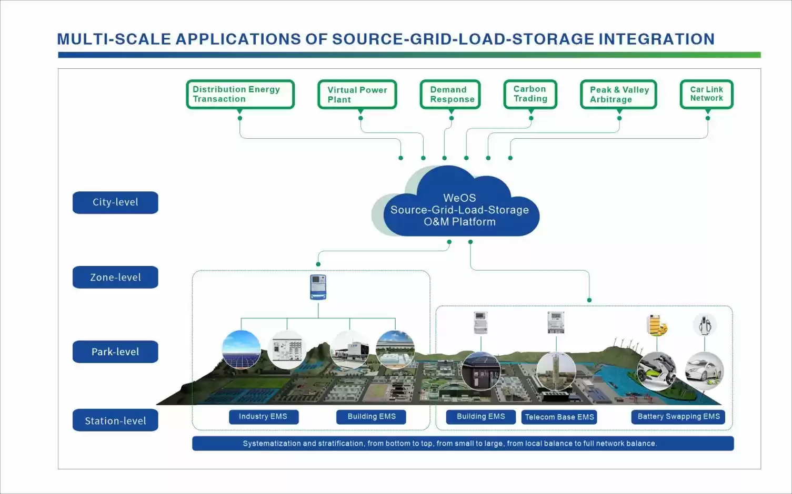Click the Demand Response box
792x494 pixels.
[450, 95]
